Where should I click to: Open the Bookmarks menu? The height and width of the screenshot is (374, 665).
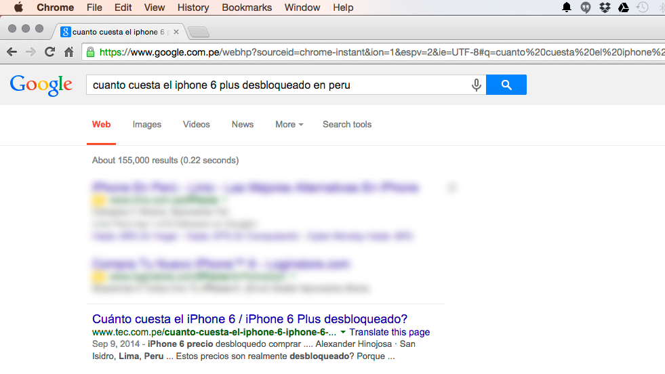point(247,7)
